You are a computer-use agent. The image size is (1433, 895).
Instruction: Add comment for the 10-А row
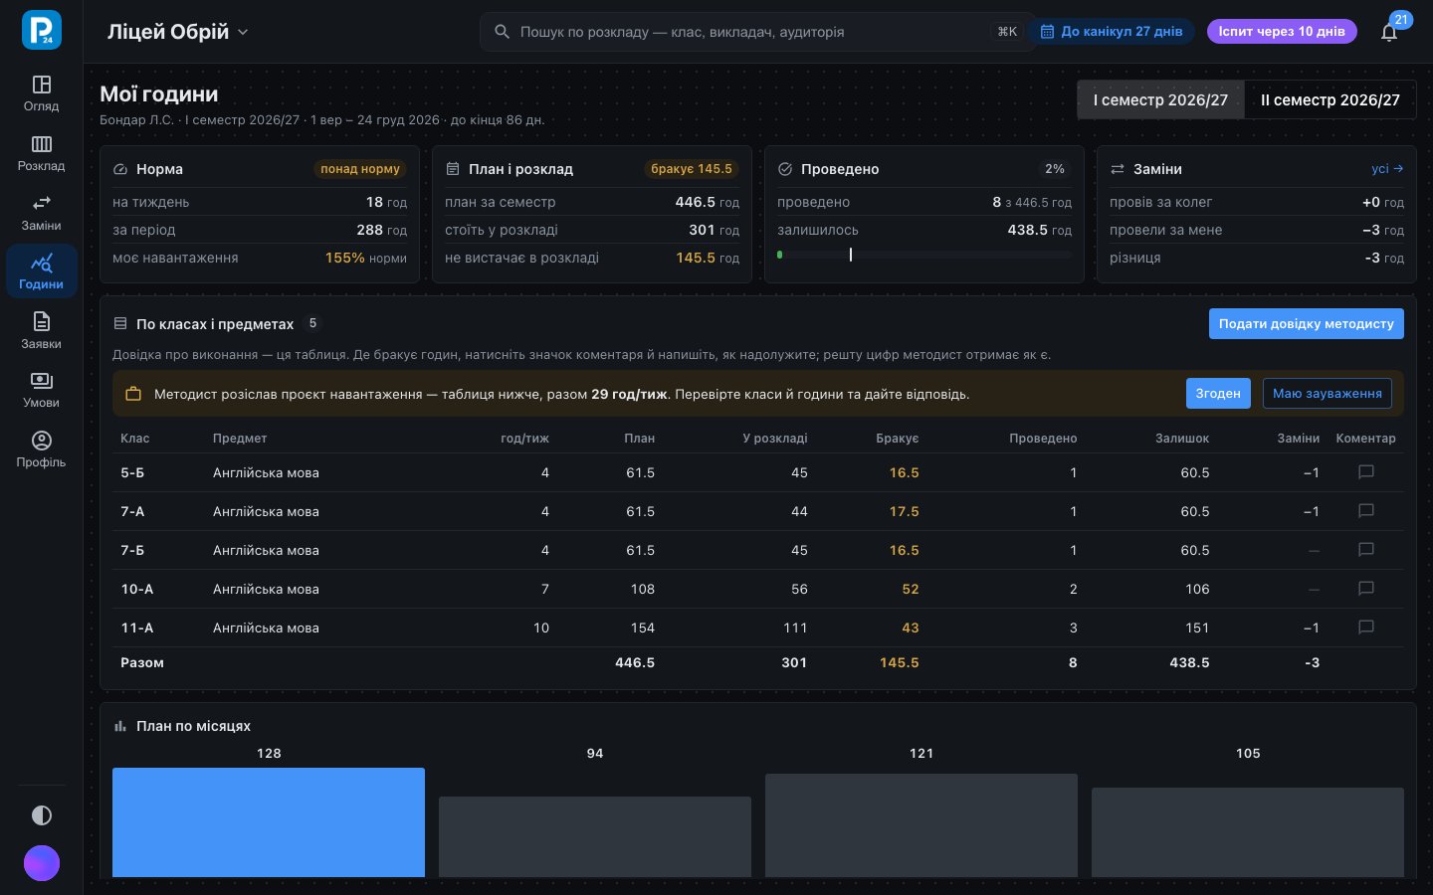click(1366, 589)
